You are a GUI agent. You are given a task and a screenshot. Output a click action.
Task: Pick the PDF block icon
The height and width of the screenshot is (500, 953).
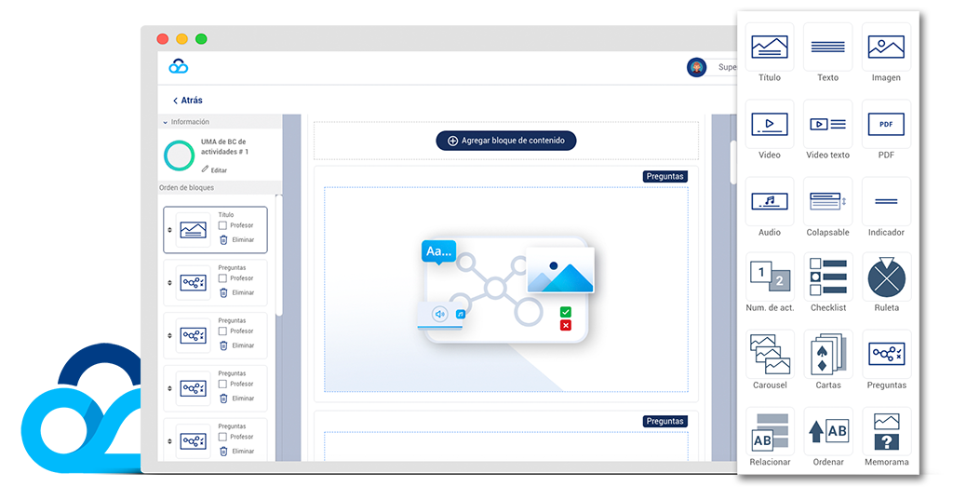pos(886,125)
